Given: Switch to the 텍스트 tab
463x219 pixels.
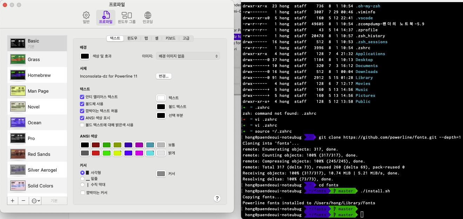Looking at the screenshot, I should point(115,38).
